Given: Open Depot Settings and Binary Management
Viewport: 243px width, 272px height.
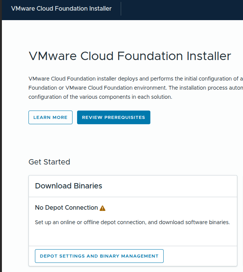Looking at the screenshot, I should (x=99, y=256).
